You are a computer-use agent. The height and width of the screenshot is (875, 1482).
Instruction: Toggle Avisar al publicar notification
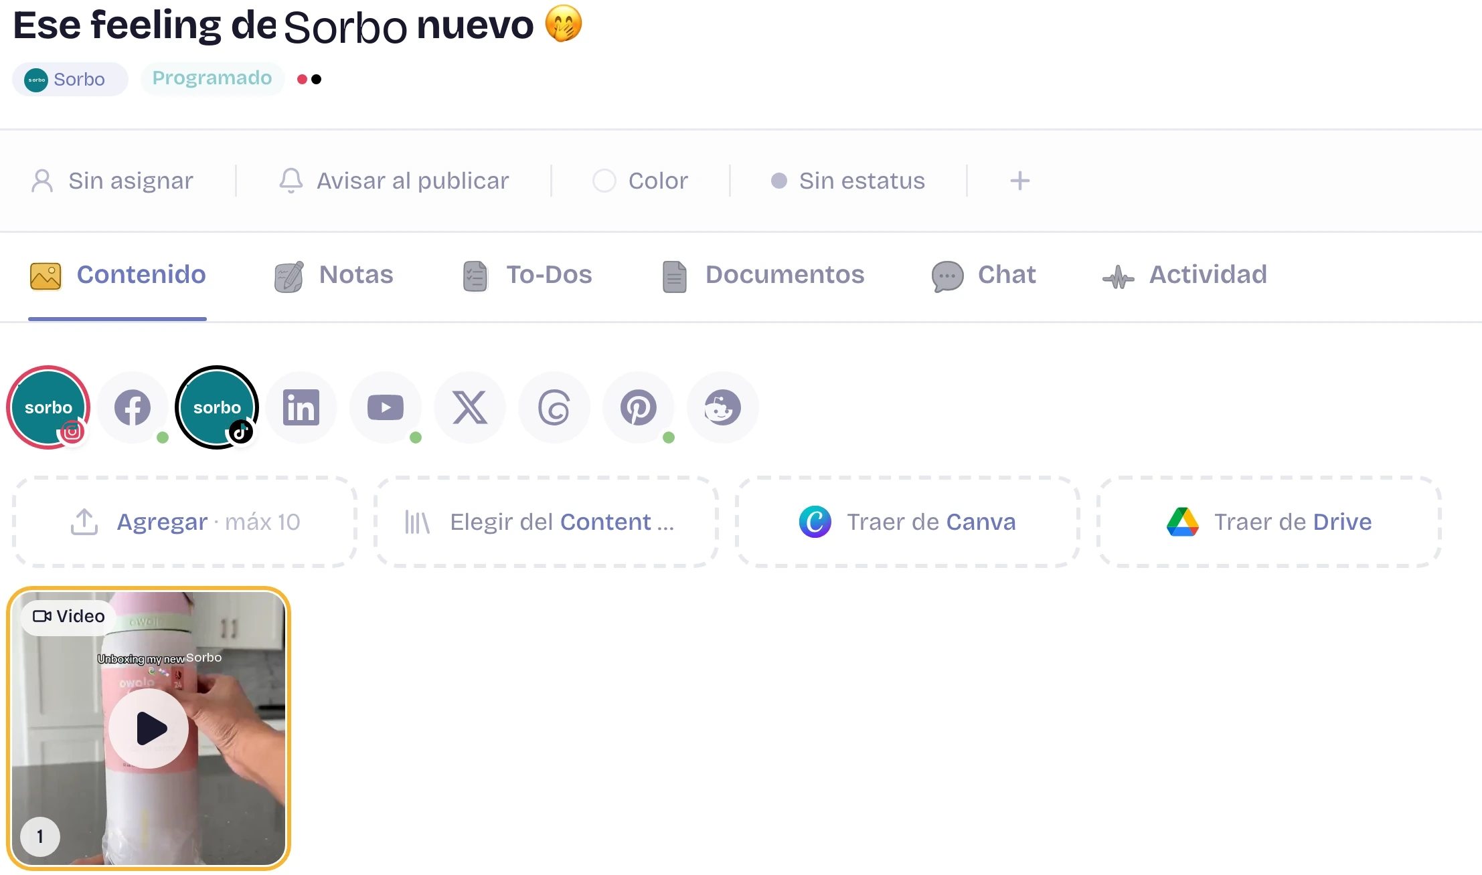pyautogui.click(x=394, y=181)
